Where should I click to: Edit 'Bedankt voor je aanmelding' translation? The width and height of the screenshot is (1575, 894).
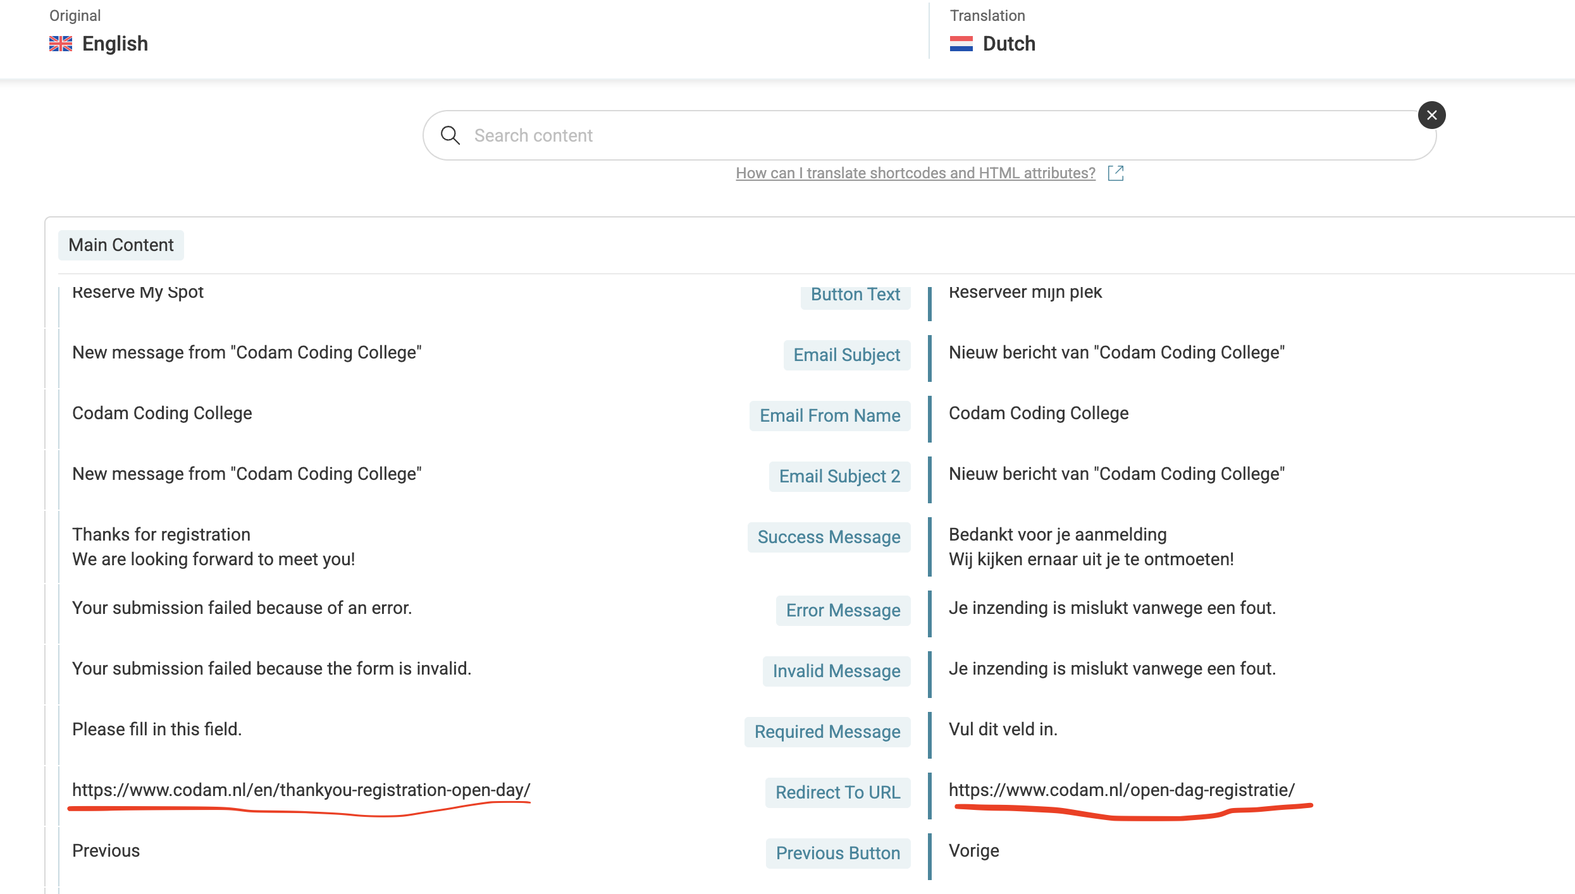pos(1091,547)
